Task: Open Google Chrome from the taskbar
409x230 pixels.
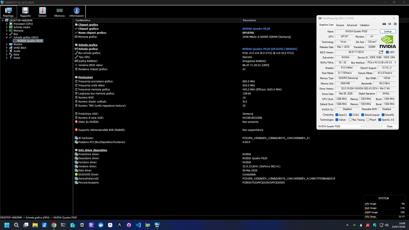Action: click(x=54, y=225)
